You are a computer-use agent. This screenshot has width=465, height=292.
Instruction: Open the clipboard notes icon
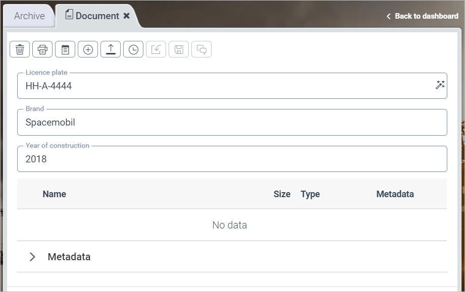tap(65, 49)
